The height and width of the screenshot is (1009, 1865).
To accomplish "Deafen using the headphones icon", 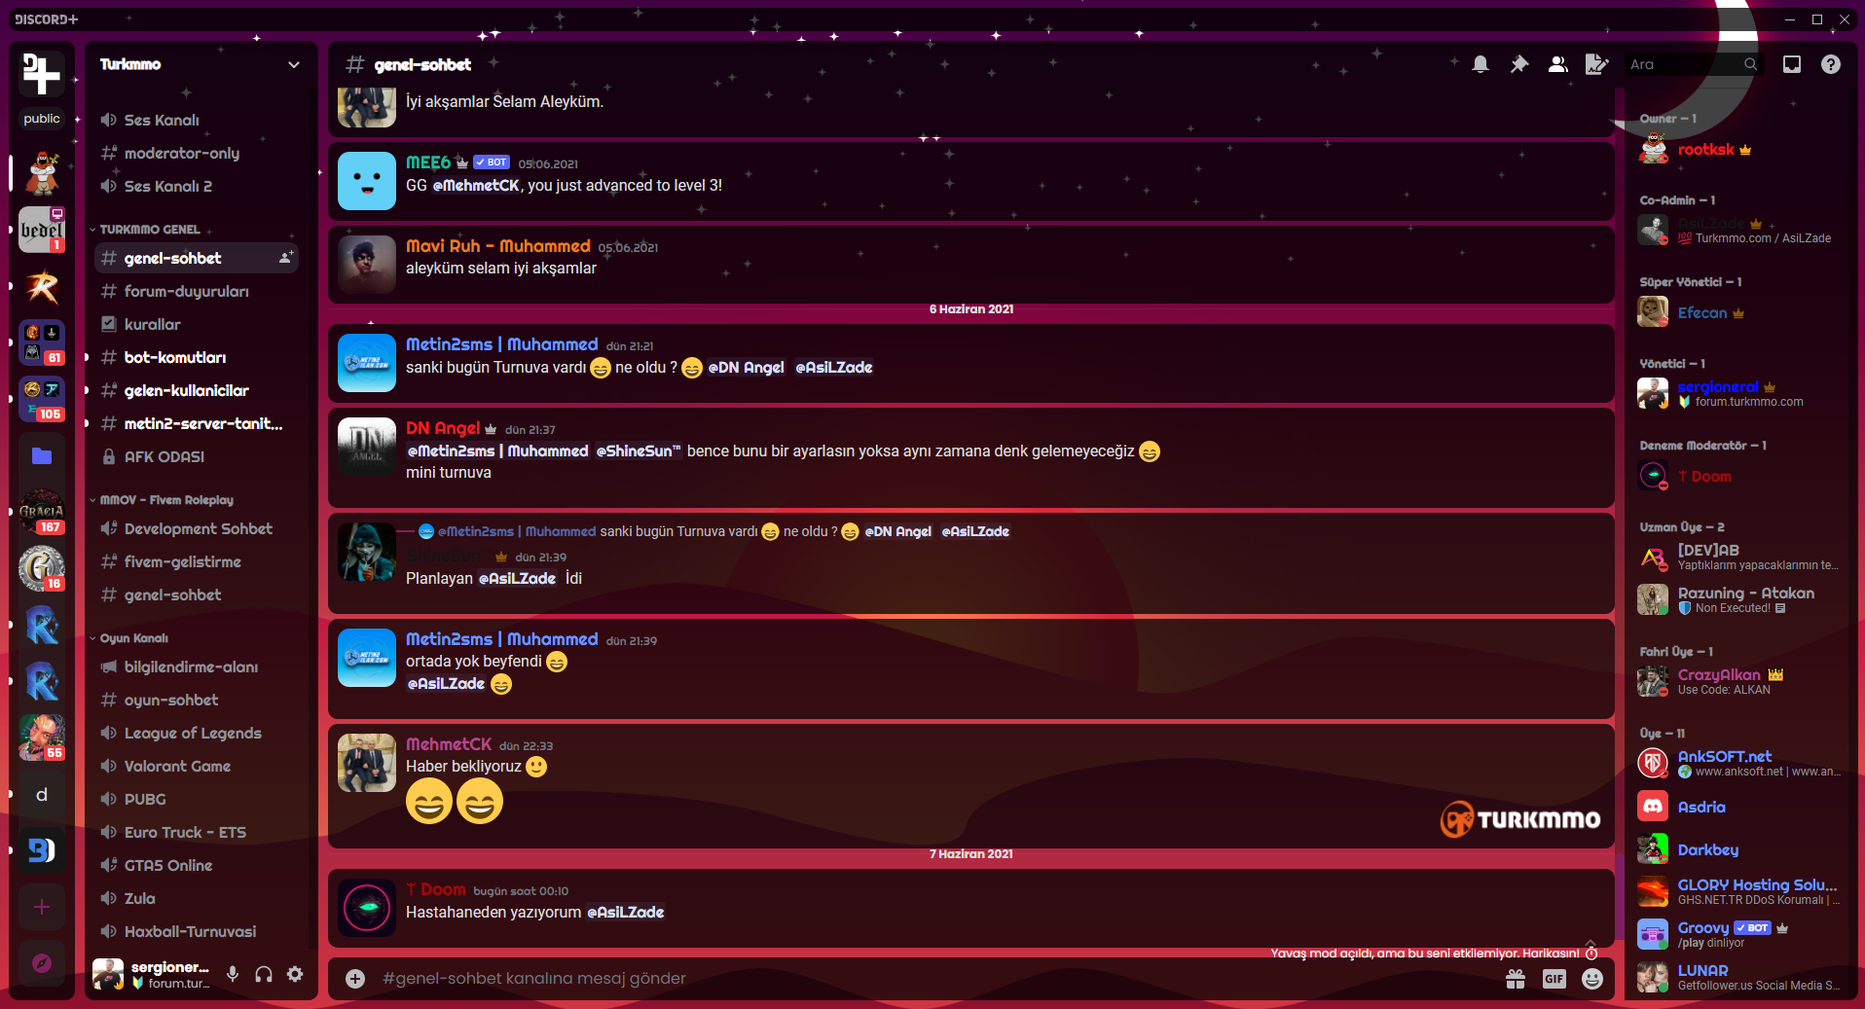I will click(x=264, y=974).
